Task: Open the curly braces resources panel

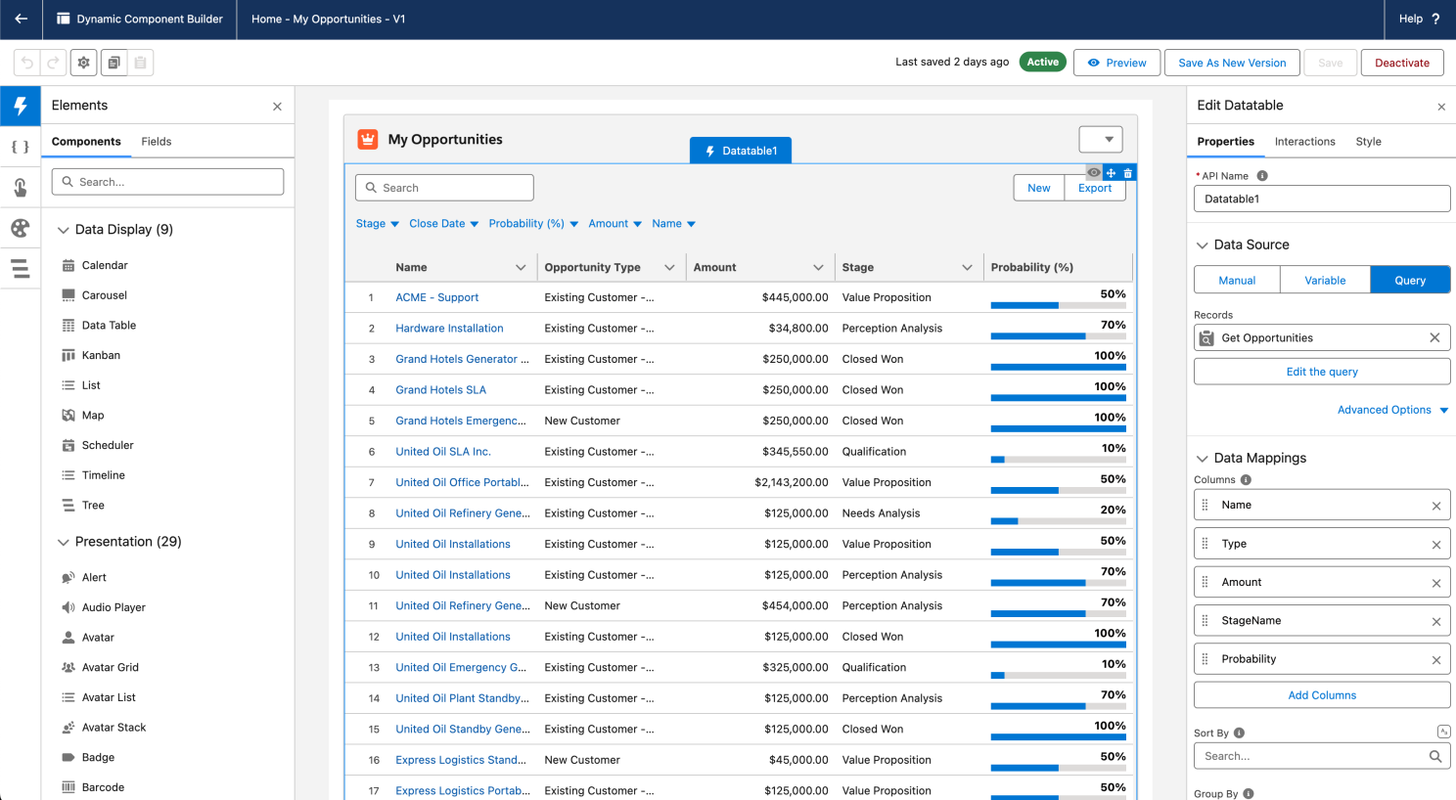Action: tap(20, 147)
